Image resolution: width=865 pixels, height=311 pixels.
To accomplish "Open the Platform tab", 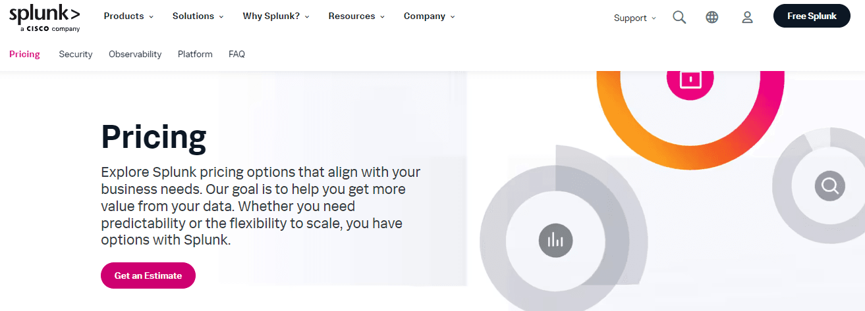I will click(195, 54).
